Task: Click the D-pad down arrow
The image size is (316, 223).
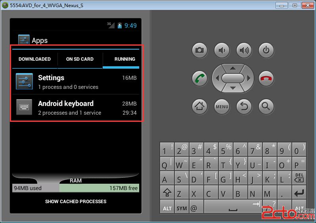Action: 233,88
